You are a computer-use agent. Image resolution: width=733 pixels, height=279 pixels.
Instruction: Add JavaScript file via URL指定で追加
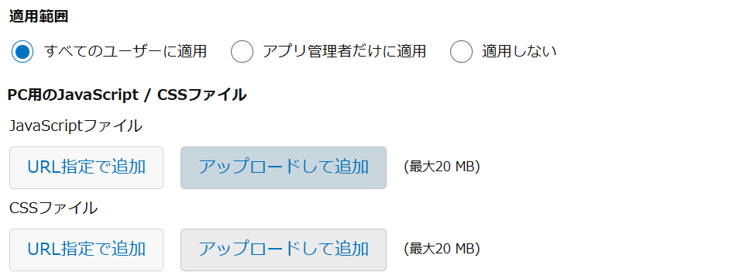tap(87, 167)
